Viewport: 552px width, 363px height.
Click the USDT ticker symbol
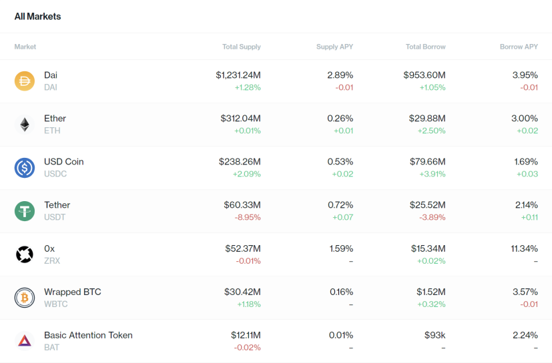coord(55,217)
